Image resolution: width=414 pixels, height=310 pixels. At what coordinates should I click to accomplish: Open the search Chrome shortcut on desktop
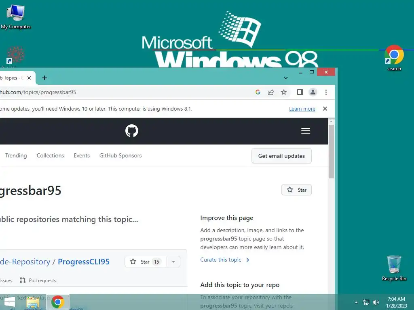point(394,58)
